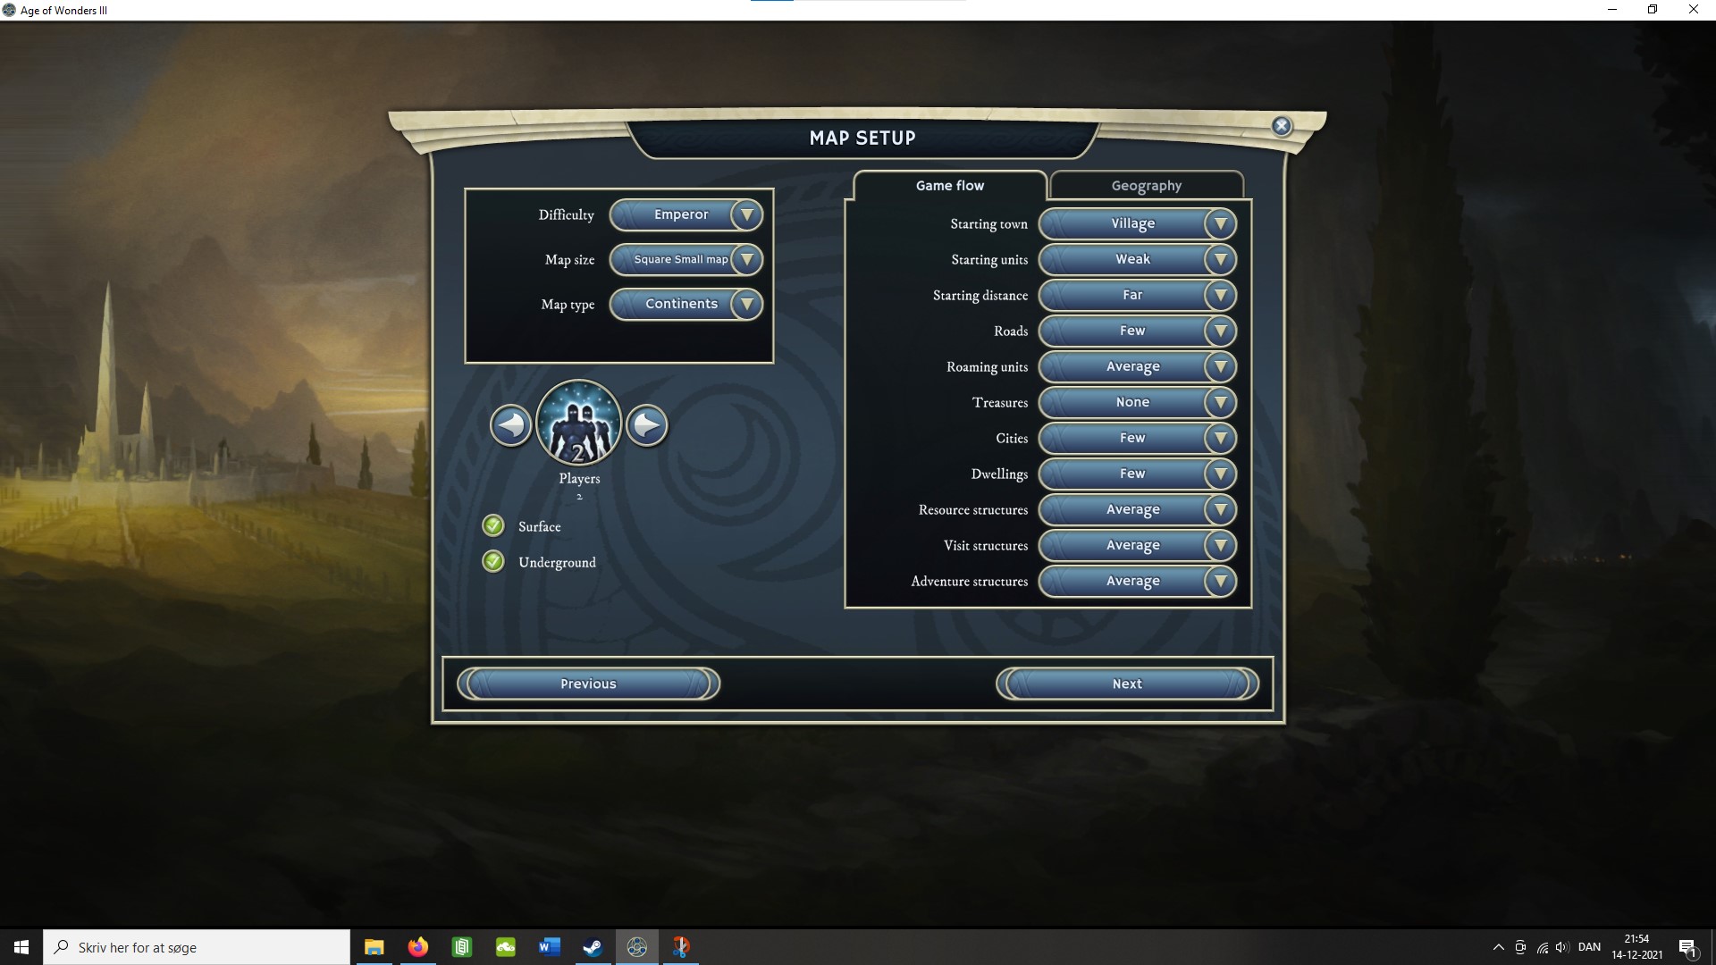Image resolution: width=1716 pixels, height=965 pixels.
Task: Expand the Cities dropdown
Action: coord(1138,438)
